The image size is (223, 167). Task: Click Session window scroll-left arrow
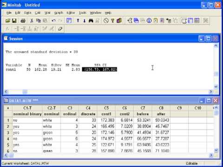click(6, 91)
